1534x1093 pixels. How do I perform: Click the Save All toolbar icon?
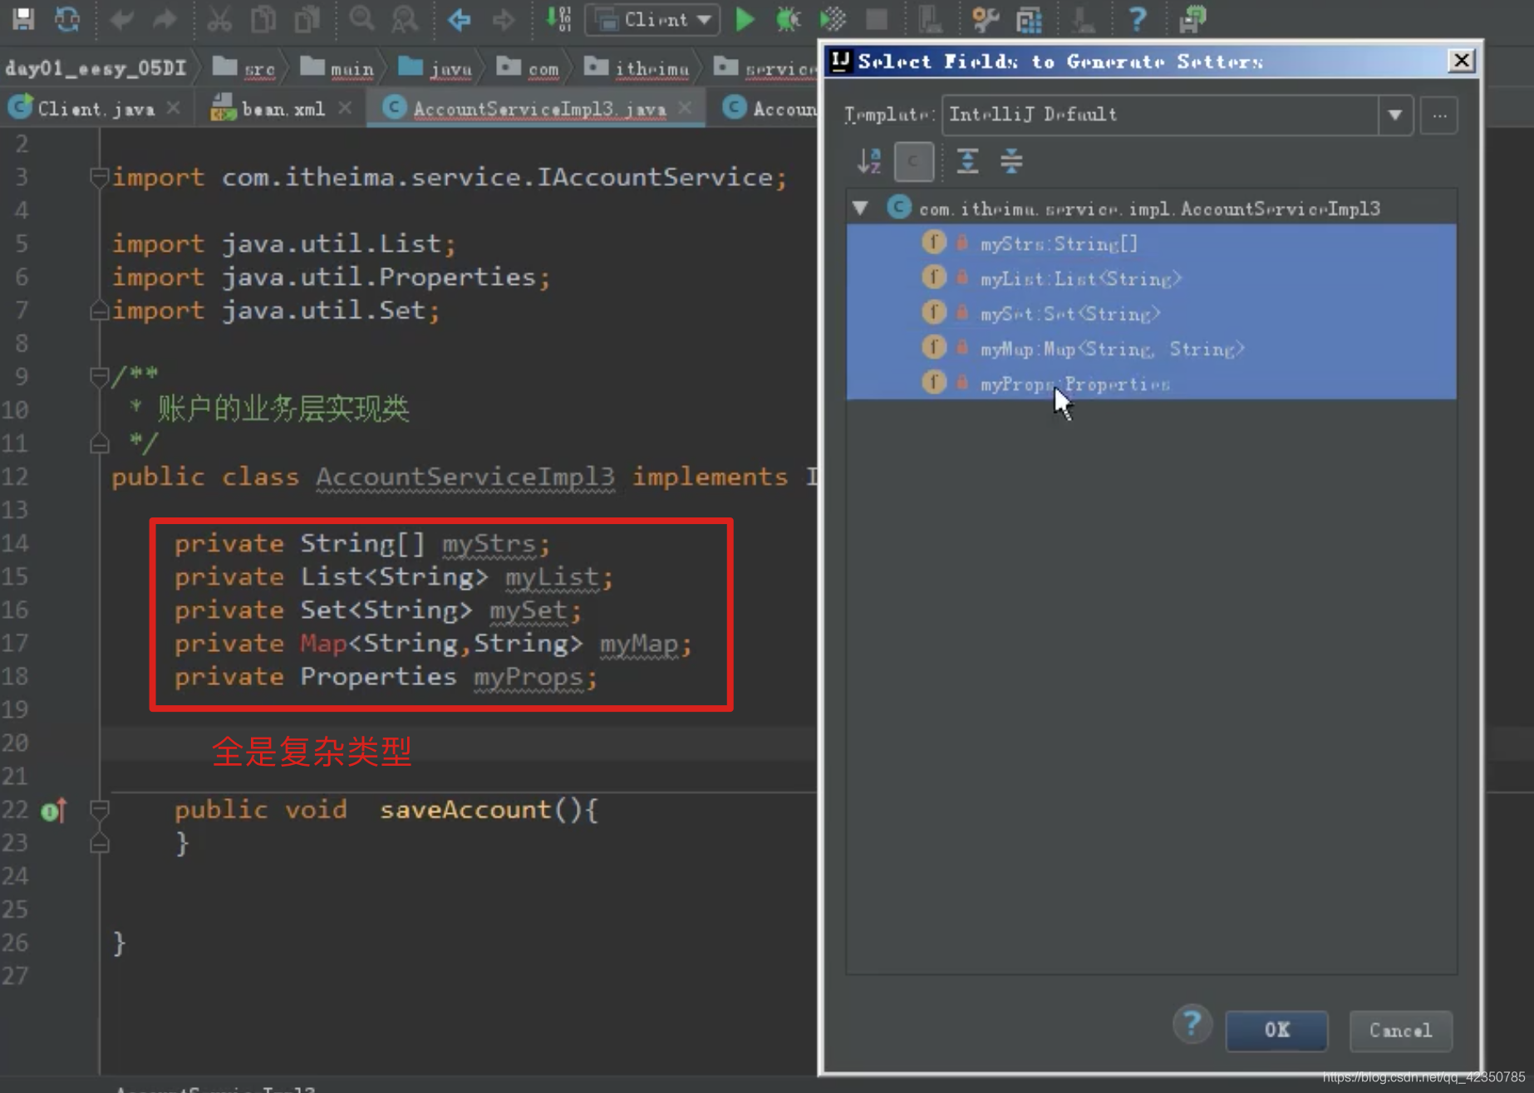[23, 18]
